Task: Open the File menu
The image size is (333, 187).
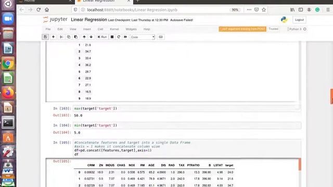Action: pos(48,29)
